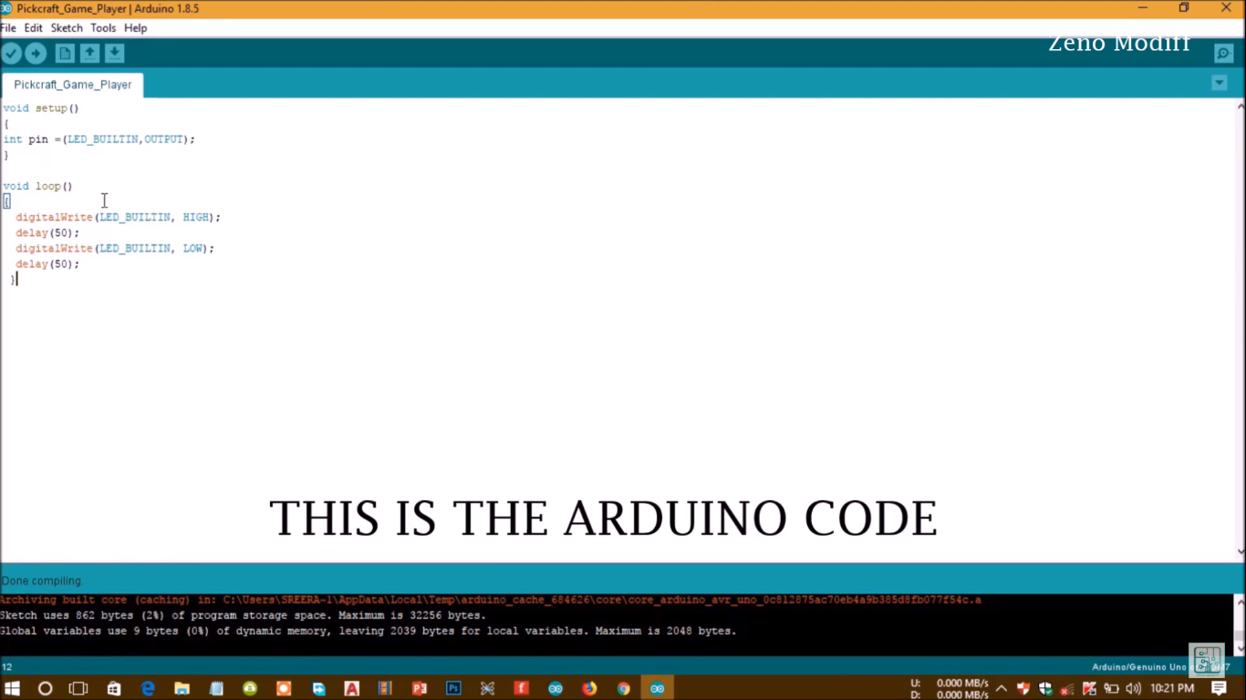The width and height of the screenshot is (1246, 700).
Task: Open Task View on the taskbar
Action: coord(78,688)
